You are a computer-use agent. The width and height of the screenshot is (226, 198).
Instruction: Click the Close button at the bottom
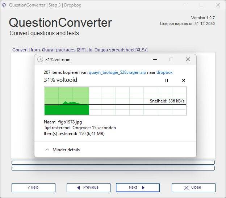(193, 188)
